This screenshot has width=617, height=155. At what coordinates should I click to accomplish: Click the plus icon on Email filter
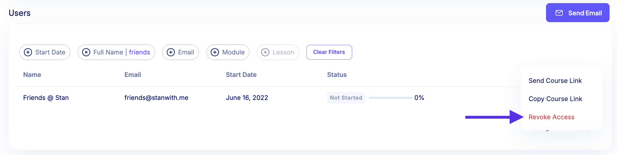coord(171,52)
